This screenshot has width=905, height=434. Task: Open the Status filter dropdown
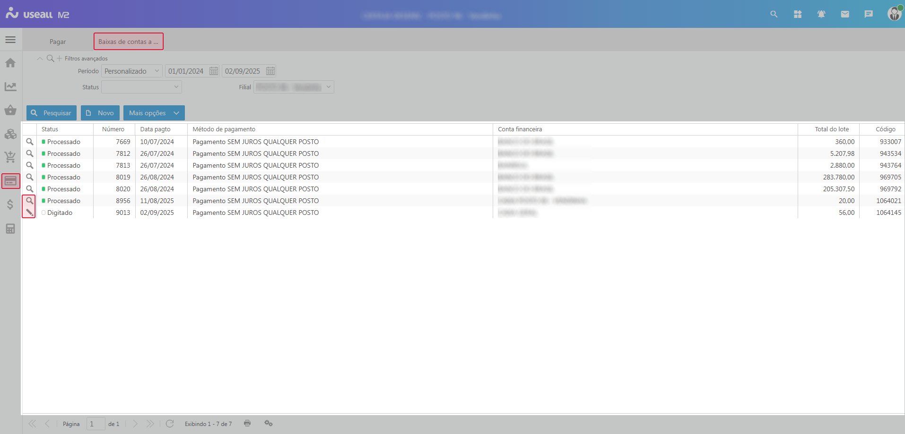tap(176, 87)
